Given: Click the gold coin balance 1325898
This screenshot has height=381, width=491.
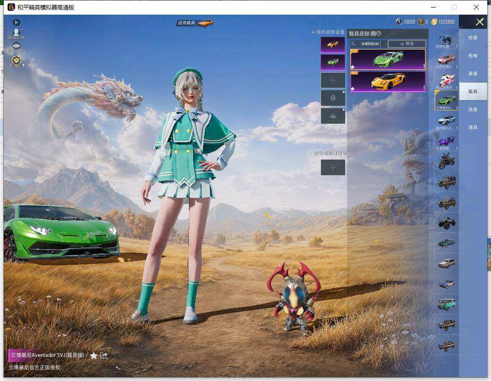Looking at the screenshot, I should coord(442,22).
